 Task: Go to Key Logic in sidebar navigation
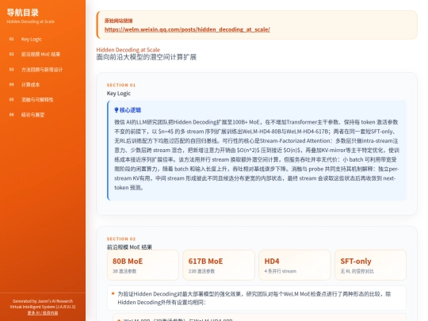[x=32, y=40]
